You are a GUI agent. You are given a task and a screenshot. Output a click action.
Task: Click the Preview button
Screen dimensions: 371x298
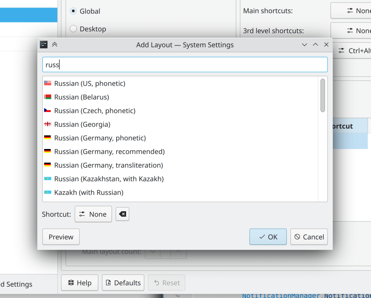(61, 237)
